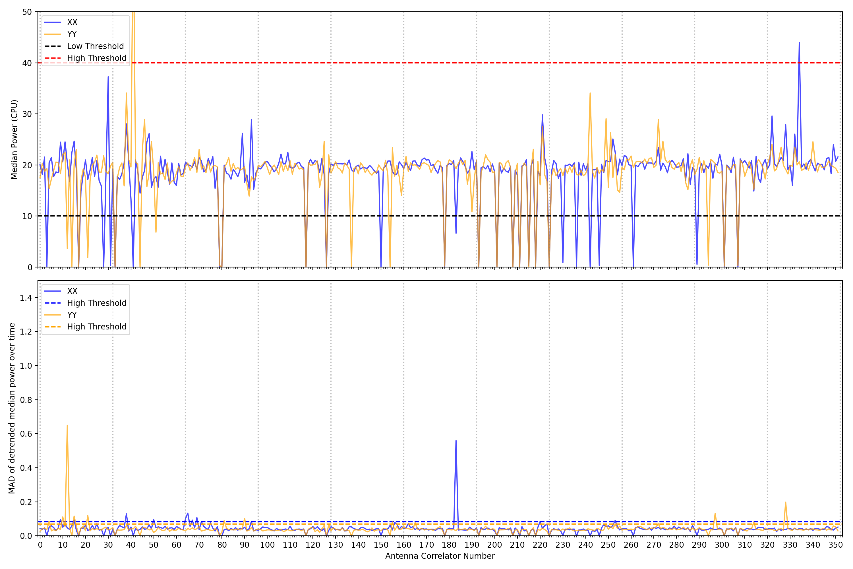Viewport: 853px width, 569px height.
Task: Click the tallest blue XX peak above 40 in top plot
Action: click(799, 44)
